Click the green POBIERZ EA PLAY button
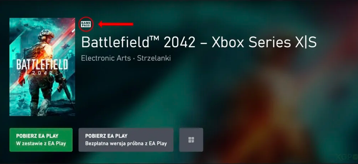The image size is (358, 164). tap(41, 140)
